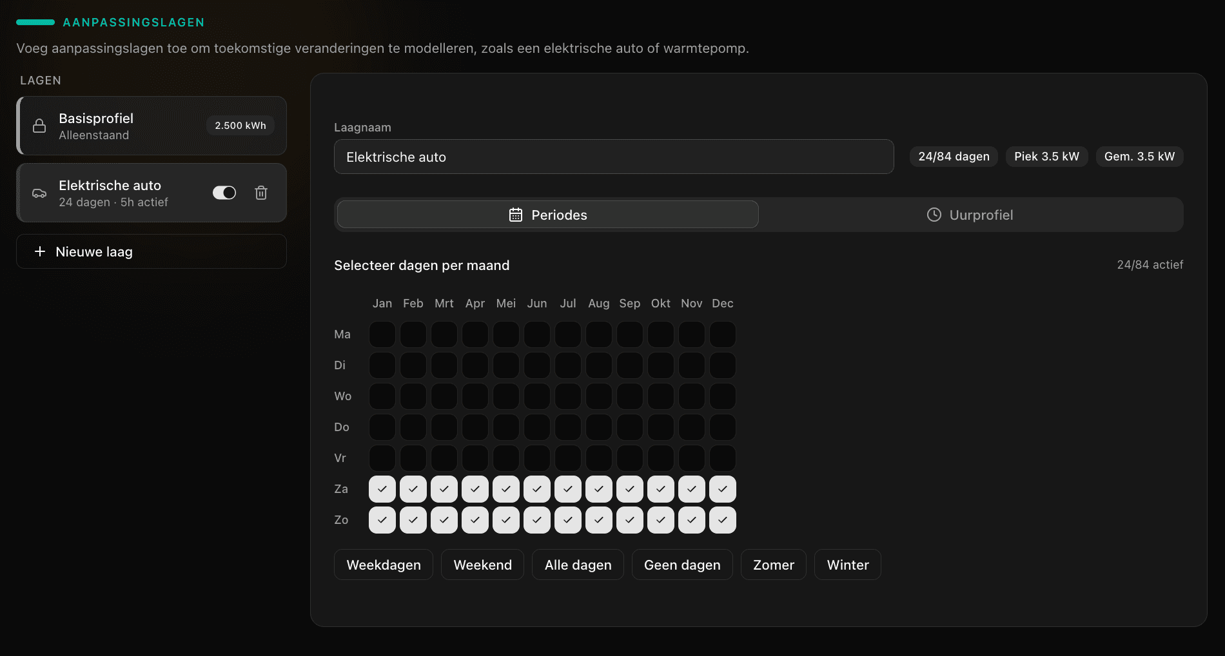Uncheck Sunday in December

(x=722, y=519)
